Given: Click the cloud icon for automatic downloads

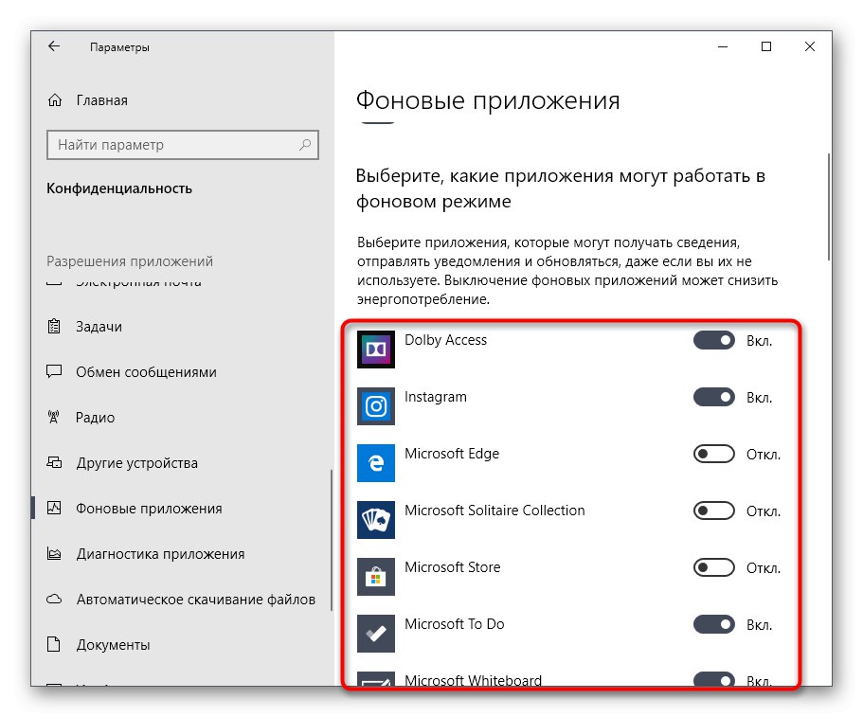Looking at the screenshot, I should point(54,599).
